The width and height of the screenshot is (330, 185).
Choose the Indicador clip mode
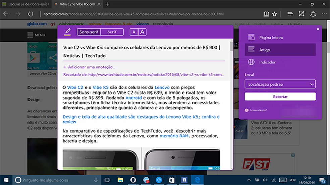tap(280, 62)
